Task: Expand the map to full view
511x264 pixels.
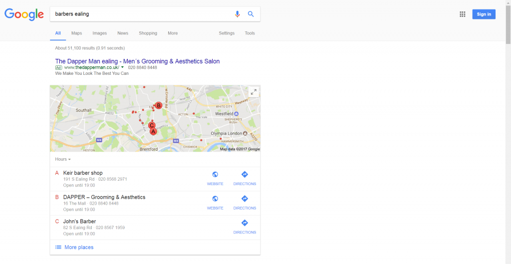Action: (x=254, y=92)
